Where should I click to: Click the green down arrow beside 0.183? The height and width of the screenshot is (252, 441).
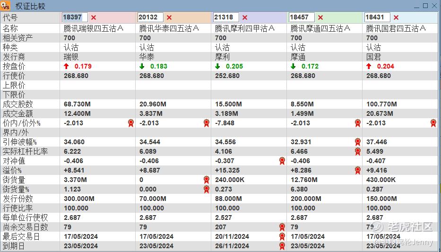142,66
